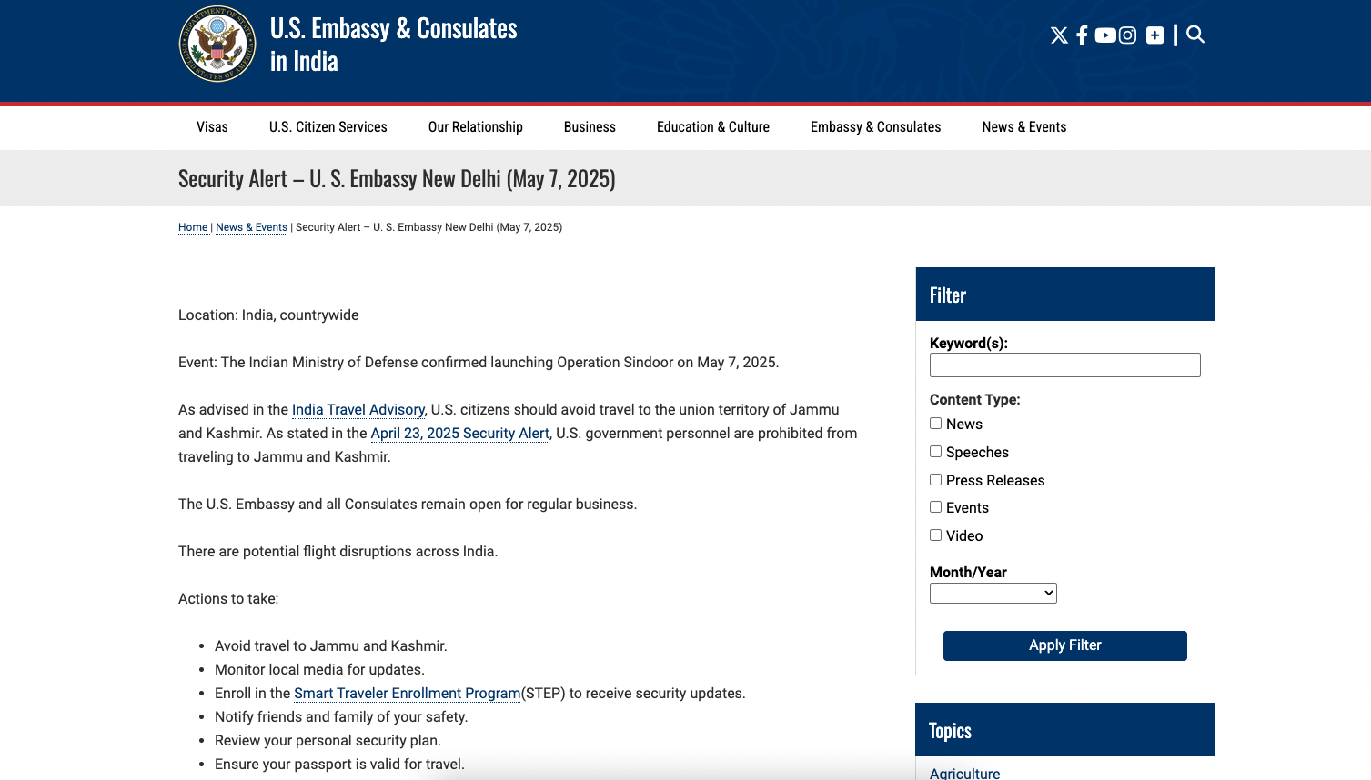Open the News & Events menu
Image resolution: width=1371 pixels, height=780 pixels.
click(1024, 127)
